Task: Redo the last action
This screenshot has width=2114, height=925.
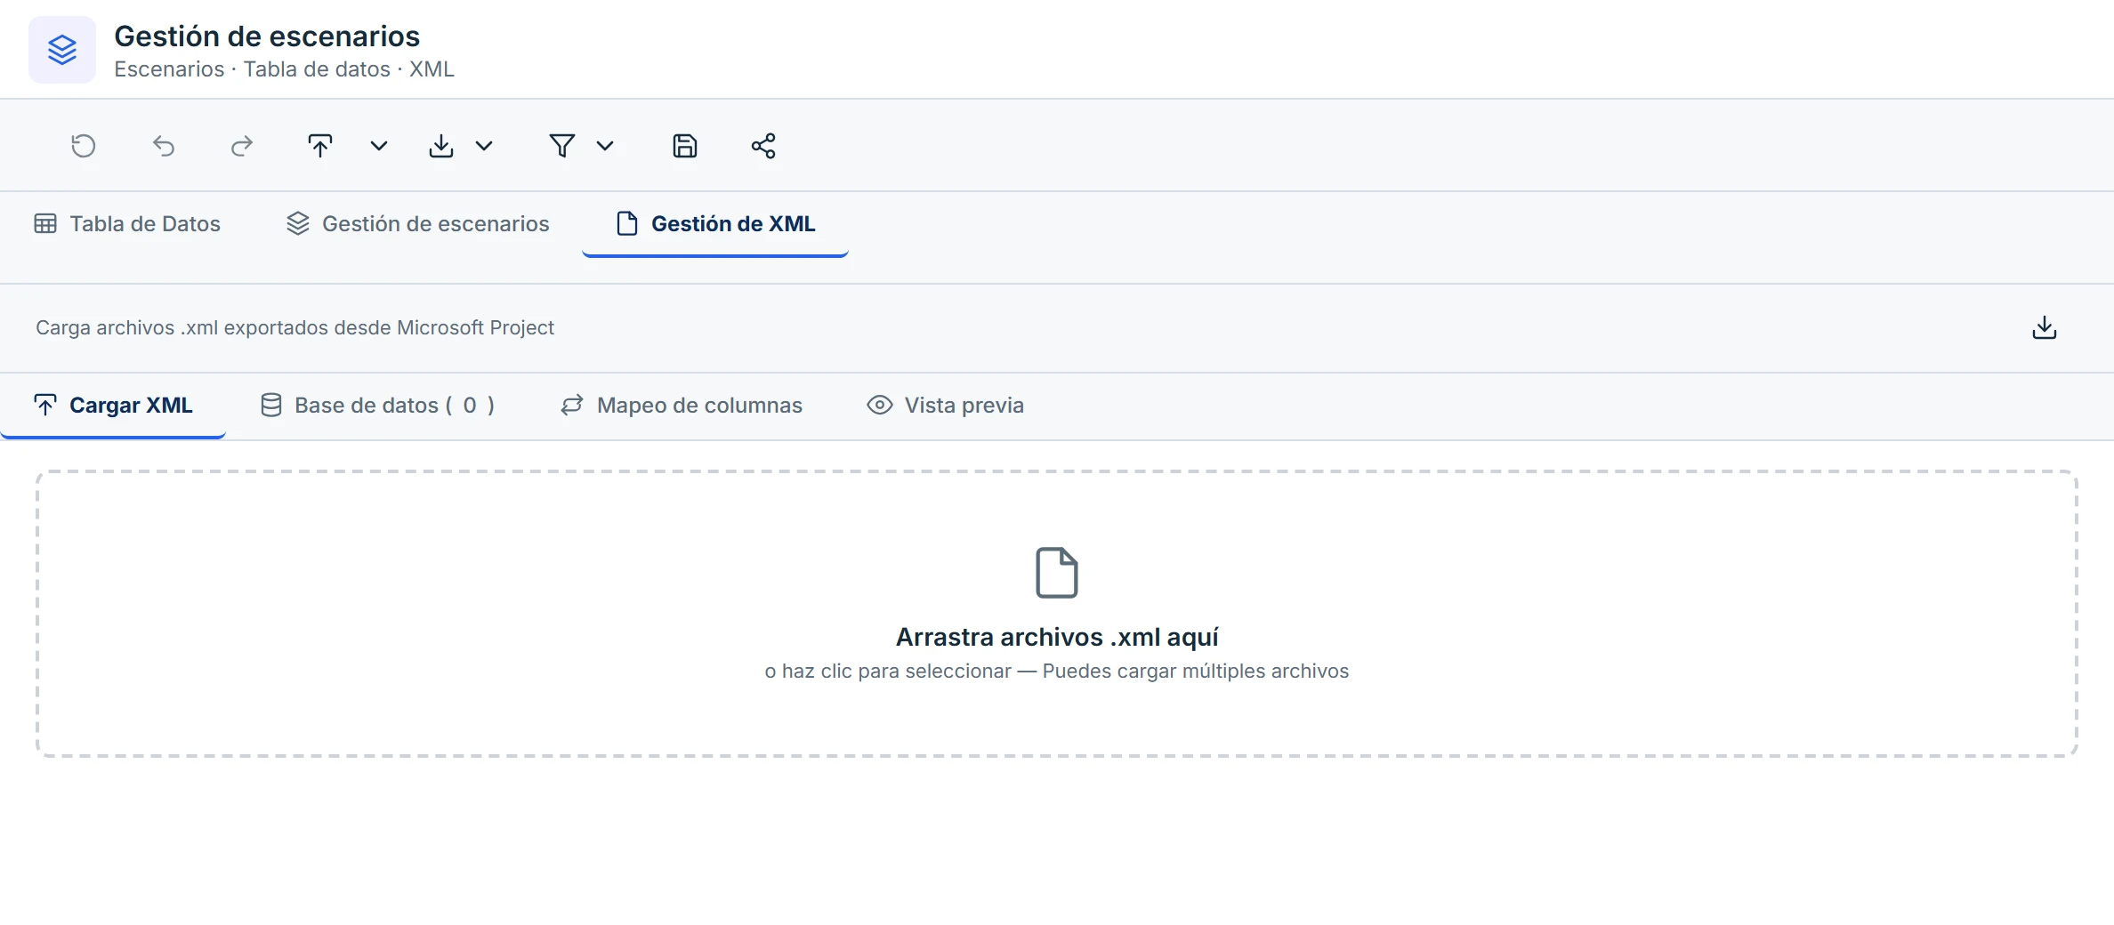Action: click(x=242, y=146)
